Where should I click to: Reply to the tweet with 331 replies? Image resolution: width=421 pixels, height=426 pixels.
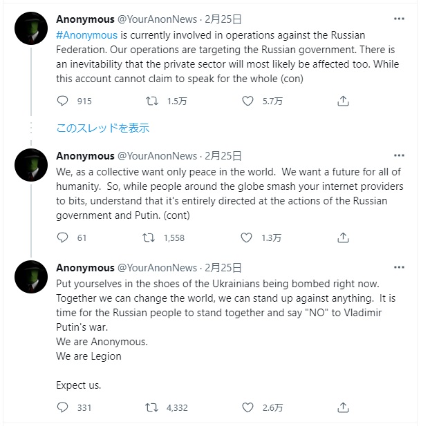tap(63, 407)
